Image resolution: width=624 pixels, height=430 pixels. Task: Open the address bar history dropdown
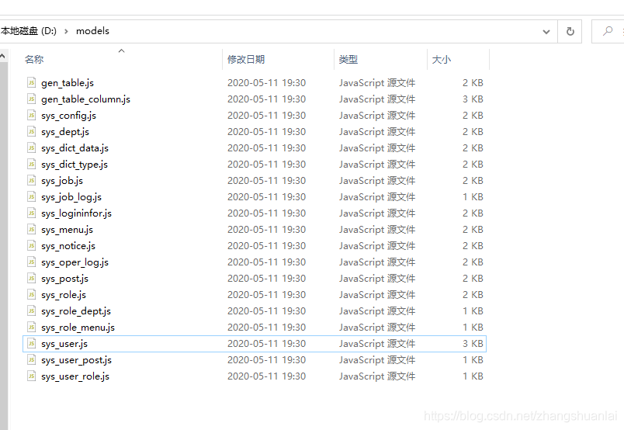pos(546,32)
